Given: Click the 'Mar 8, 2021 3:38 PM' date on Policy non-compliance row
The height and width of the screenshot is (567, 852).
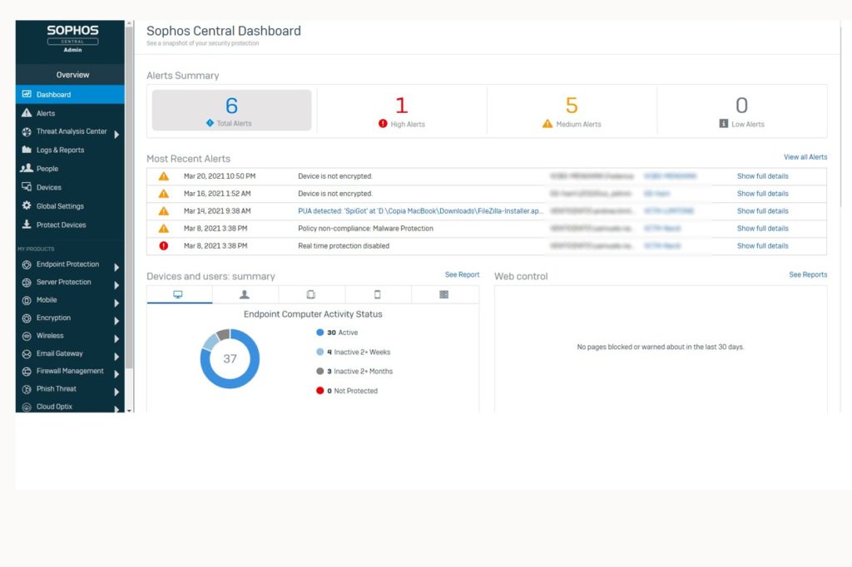Looking at the screenshot, I should click(215, 228).
